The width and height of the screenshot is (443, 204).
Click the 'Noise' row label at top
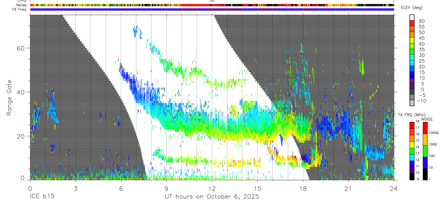pyautogui.click(x=22, y=5)
